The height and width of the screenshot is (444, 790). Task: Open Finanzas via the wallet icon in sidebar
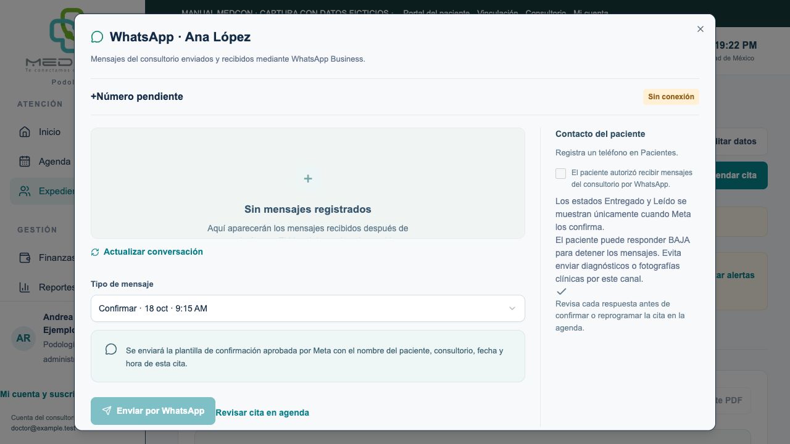25,258
